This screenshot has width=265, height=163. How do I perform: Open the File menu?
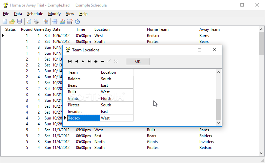tap(6, 14)
